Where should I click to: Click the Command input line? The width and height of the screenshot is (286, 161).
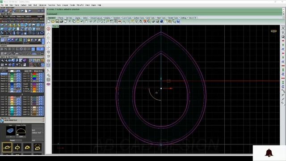164,14
